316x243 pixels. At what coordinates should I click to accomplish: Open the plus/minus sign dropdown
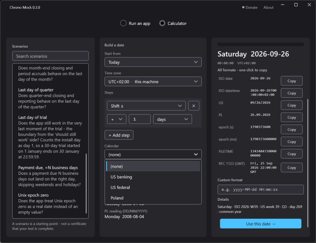[x=116, y=119]
